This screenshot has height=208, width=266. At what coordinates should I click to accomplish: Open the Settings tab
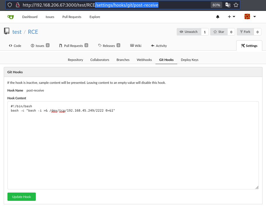249,45
